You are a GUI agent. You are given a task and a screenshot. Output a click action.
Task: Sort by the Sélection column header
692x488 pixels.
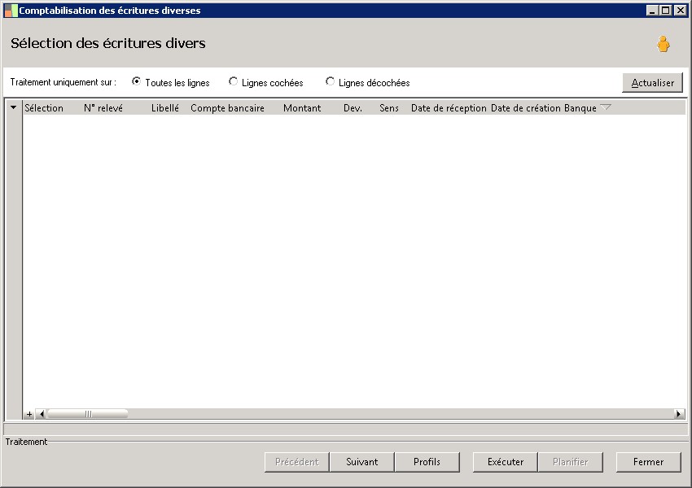[x=44, y=108]
